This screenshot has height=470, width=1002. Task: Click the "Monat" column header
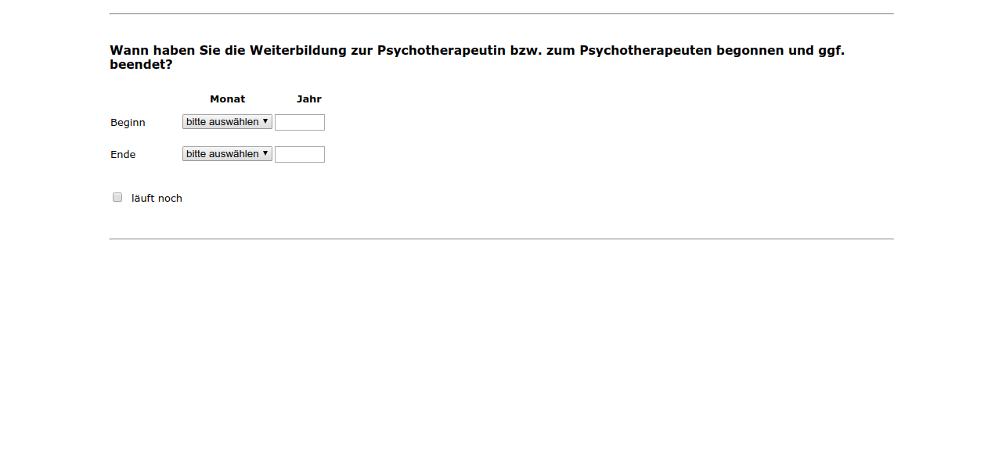(228, 99)
